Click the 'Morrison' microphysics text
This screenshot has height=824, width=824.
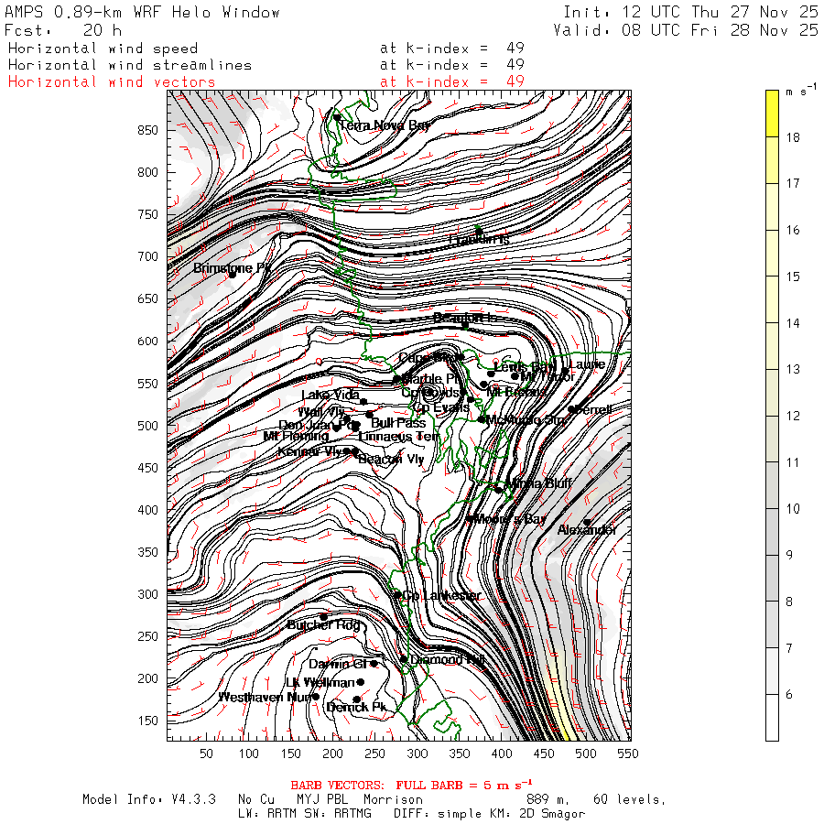[393, 799]
